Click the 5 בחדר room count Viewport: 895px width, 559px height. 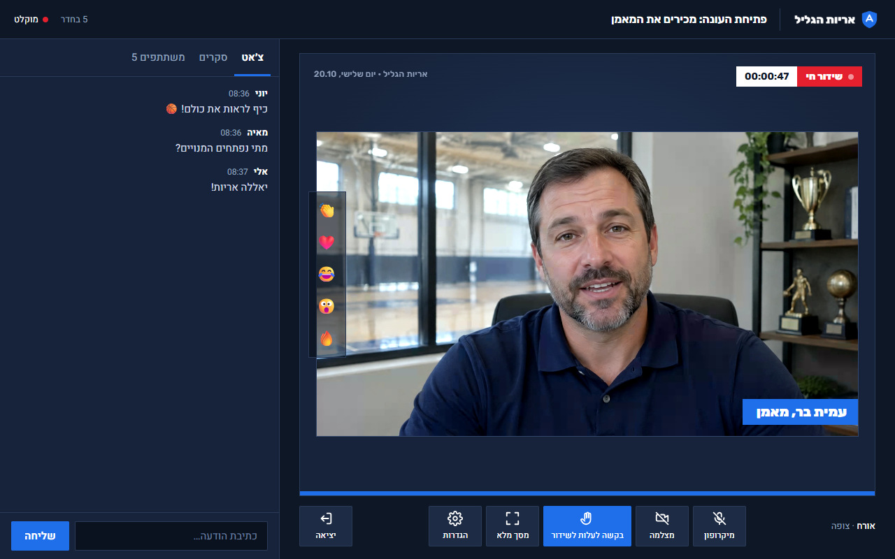75,20
